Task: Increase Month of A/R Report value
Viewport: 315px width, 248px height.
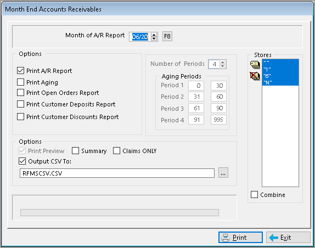Action: pyautogui.click(x=154, y=35)
